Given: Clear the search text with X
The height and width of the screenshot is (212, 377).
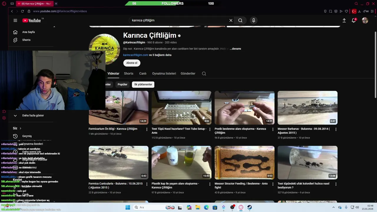Looking at the screenshot, I should (231, 20).
